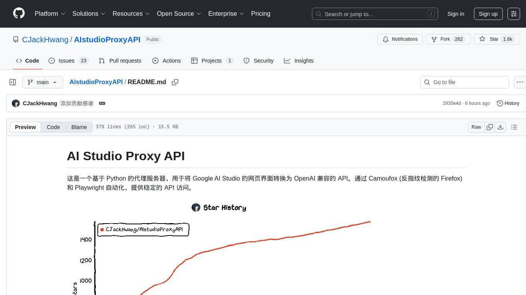Switch to the Pull requests tab
The image size is (526, 295).
(120, 61)
